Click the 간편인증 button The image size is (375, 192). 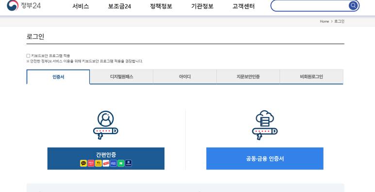[106, 158]
